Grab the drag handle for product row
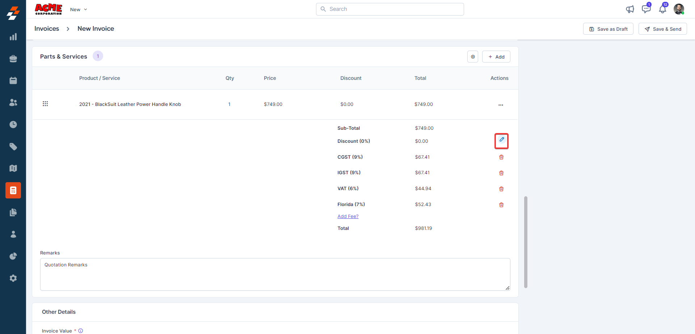695x334 pixels. pos(45,104)
